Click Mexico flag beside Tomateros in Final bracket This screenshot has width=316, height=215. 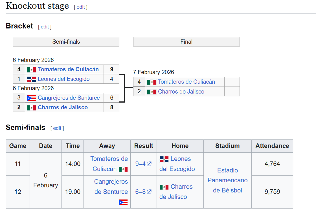pyautogui.click(x=152, y=82)
